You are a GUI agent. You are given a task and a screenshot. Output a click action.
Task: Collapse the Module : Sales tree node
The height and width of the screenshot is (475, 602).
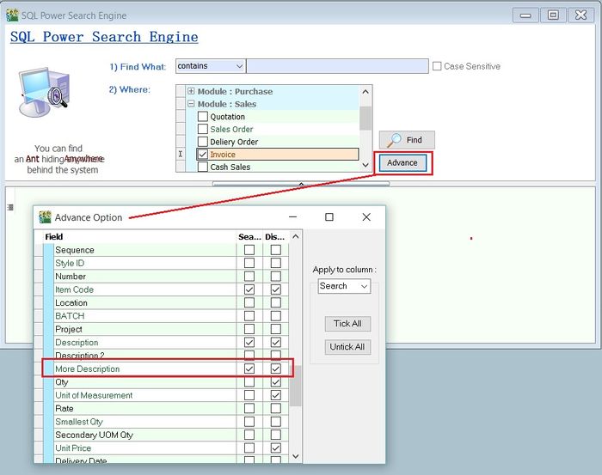pyautogui.click(x=191, y=104)
